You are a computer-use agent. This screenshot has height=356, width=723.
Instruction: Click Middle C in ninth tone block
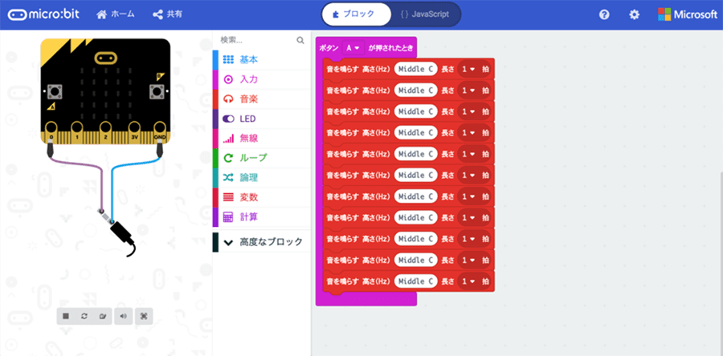tap(415, 239)
